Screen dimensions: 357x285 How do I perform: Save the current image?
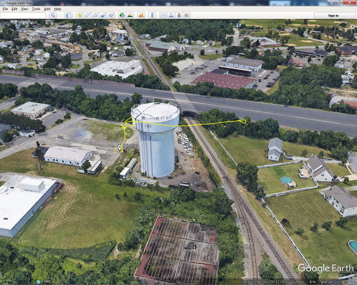click(179, 15)
